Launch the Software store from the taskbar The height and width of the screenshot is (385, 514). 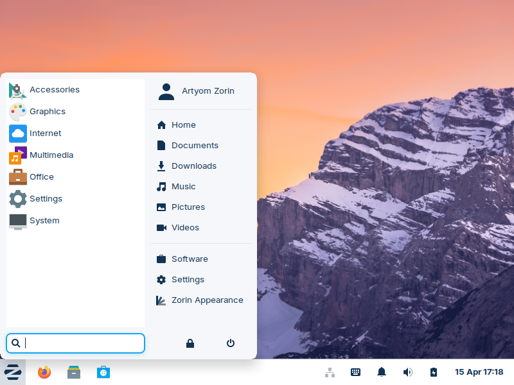[x=103, y=372]
